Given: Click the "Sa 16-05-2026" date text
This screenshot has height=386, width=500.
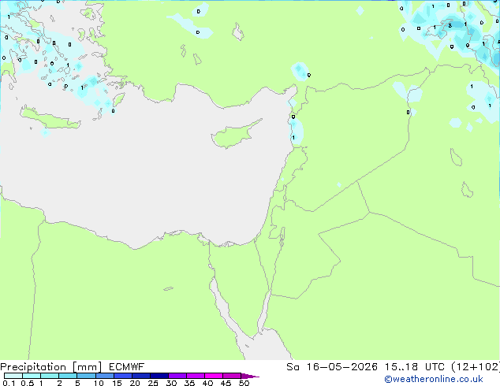Looking at the screenshot, I should (x=332, y=367).
